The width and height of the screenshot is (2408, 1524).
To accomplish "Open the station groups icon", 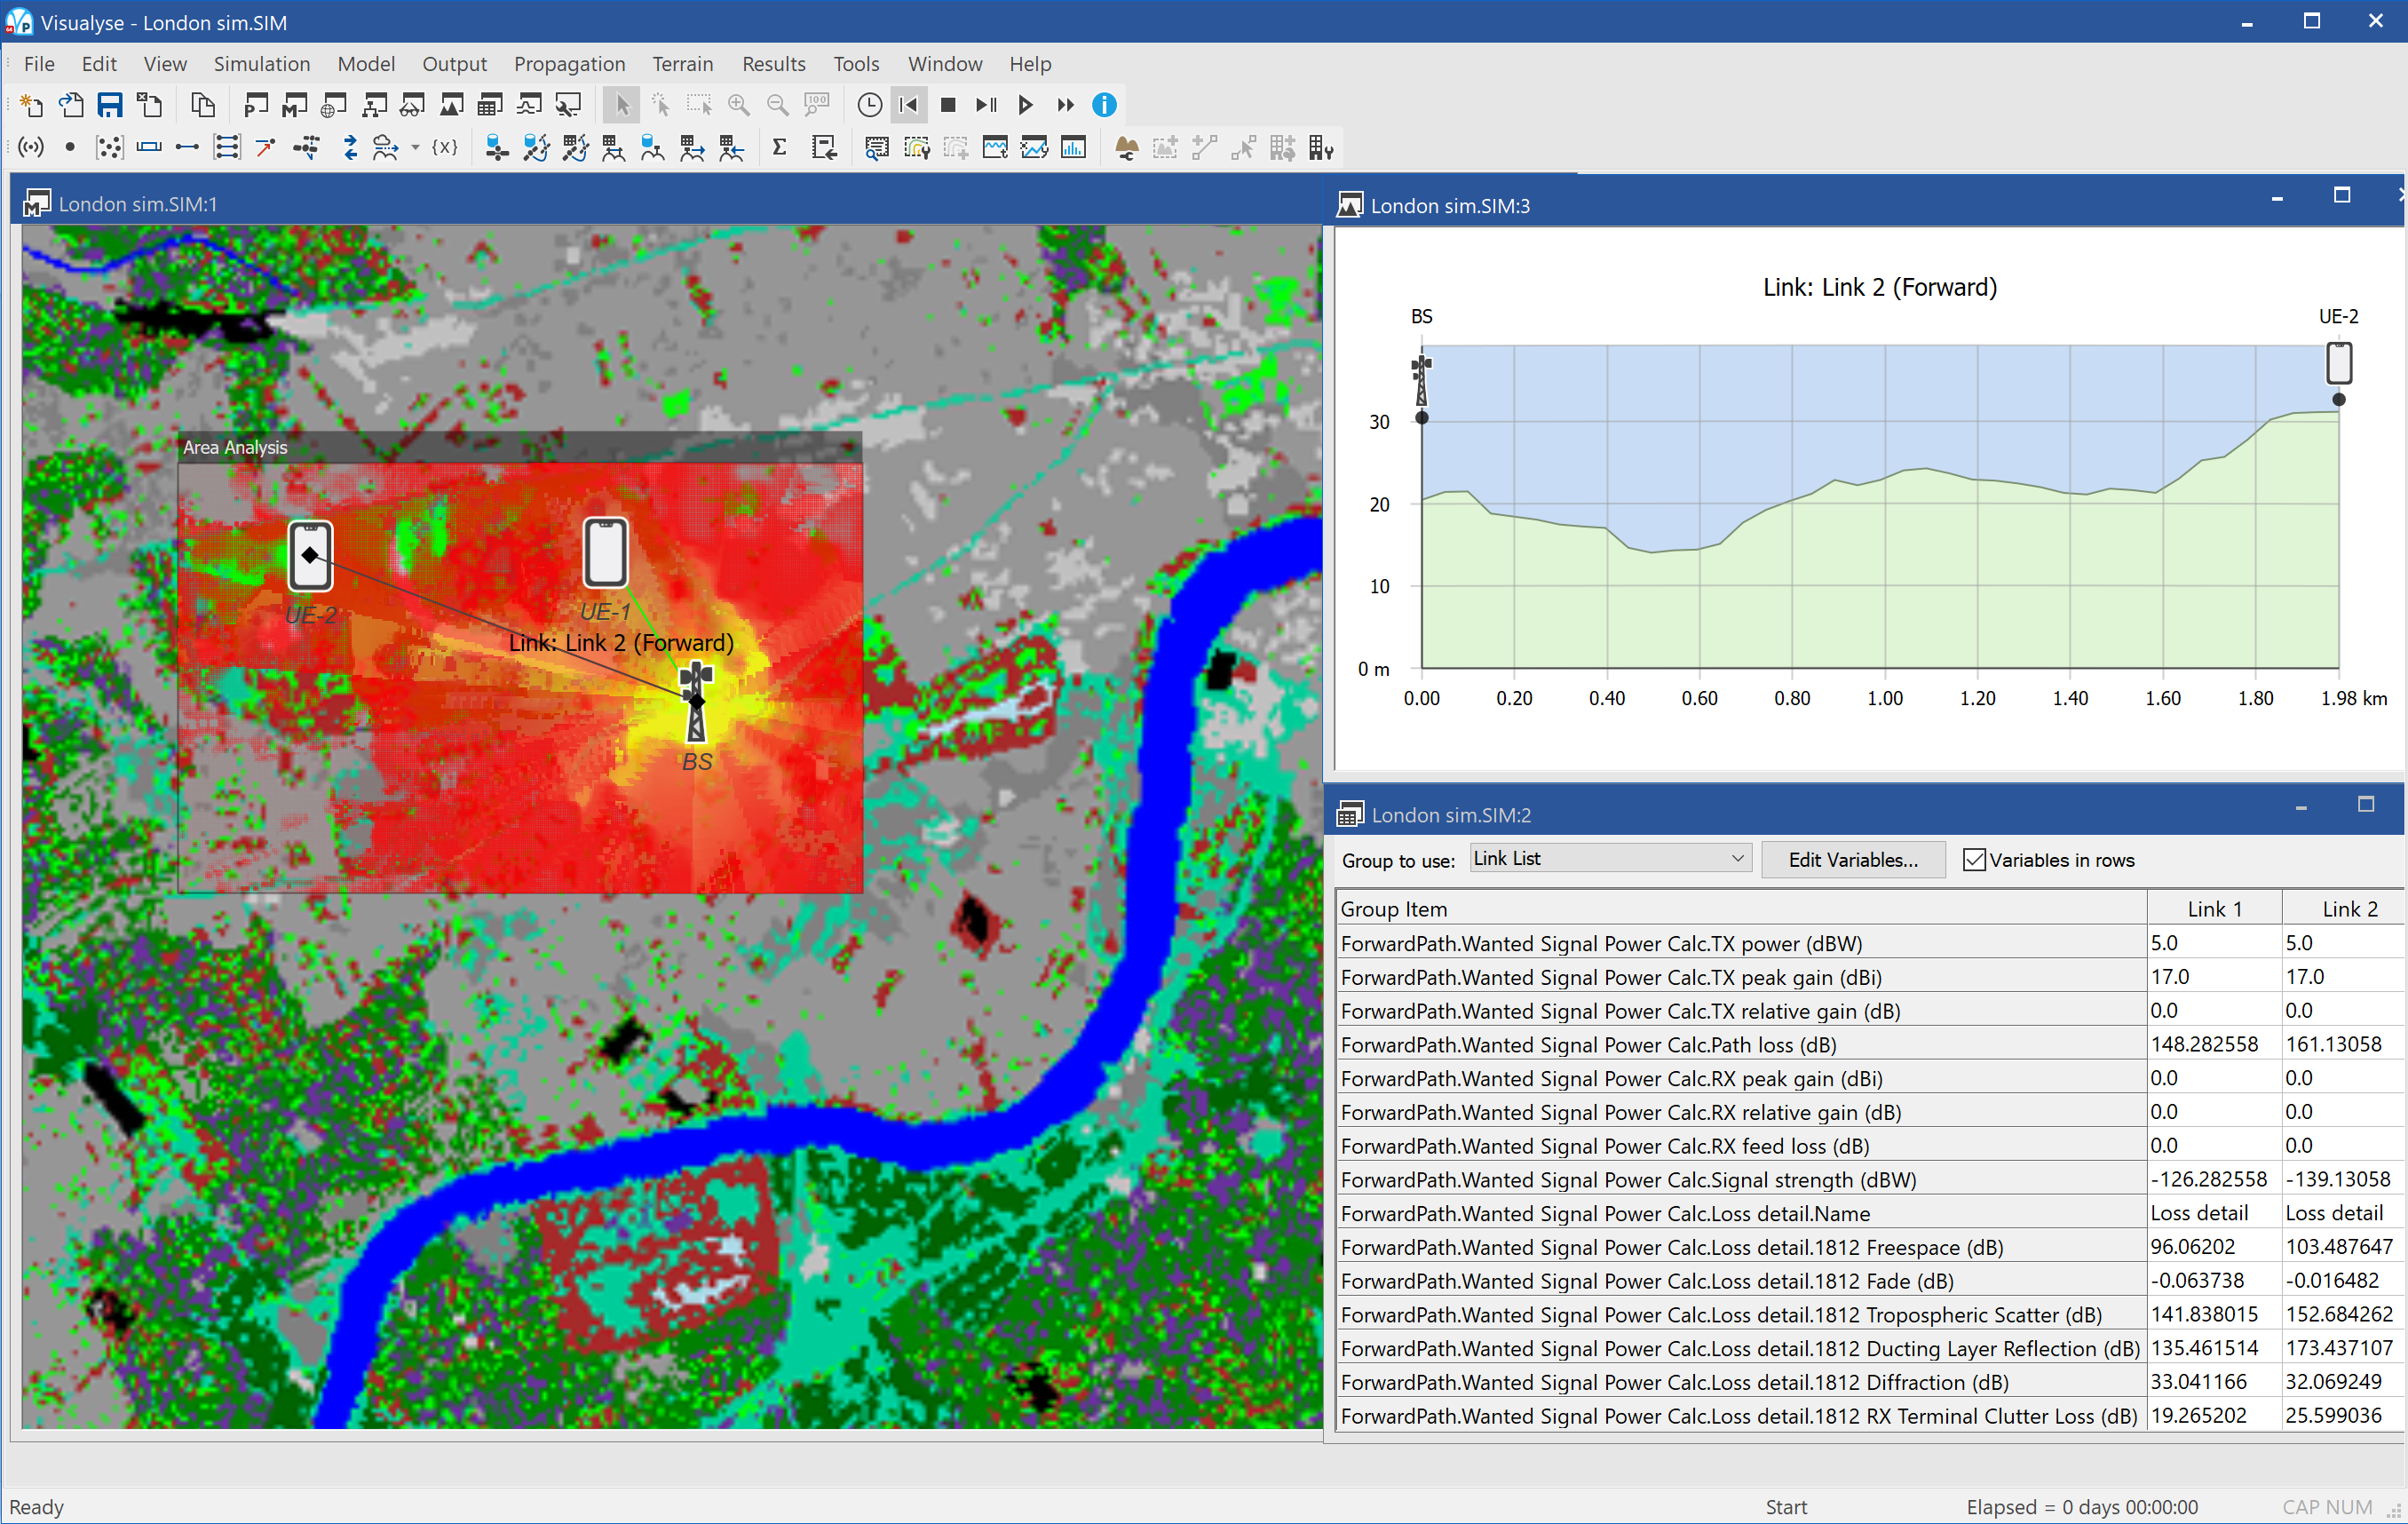I will [x=109, y=148].
